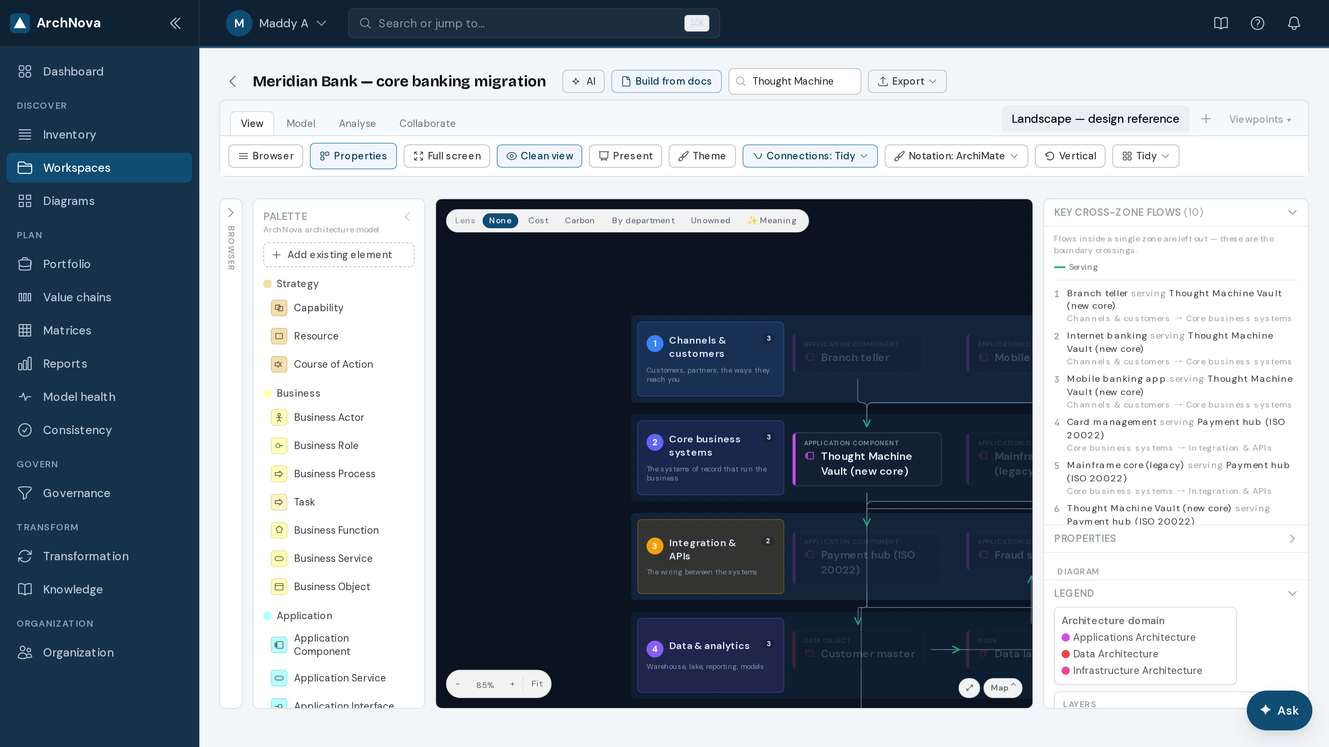Go back using the arrow beside Meridian Bank title
Viewport: 1329px width, 747px height.
coord(233,81)
